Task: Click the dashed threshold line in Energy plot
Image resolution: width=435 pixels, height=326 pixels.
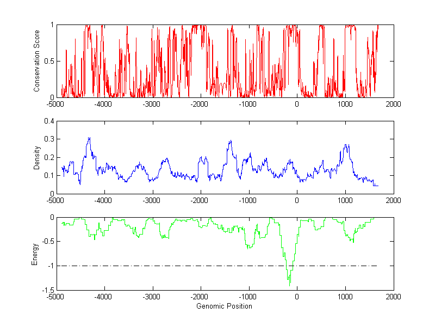Action: click(x=163, y=266)
